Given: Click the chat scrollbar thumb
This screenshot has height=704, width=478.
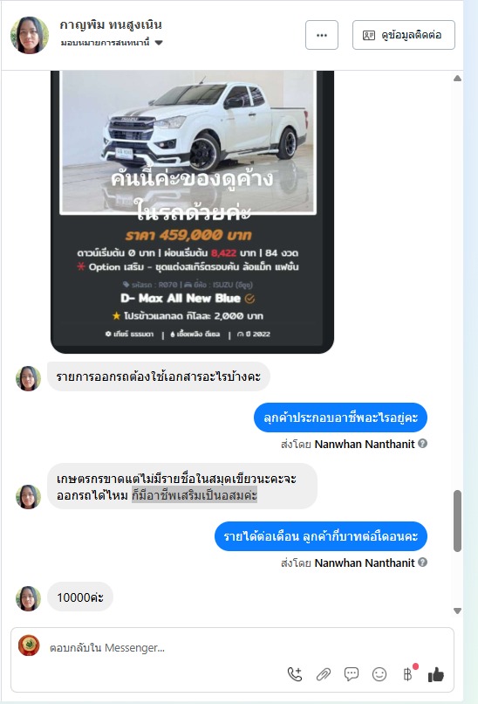Looking at the screenshot, I should coord(457,521).
